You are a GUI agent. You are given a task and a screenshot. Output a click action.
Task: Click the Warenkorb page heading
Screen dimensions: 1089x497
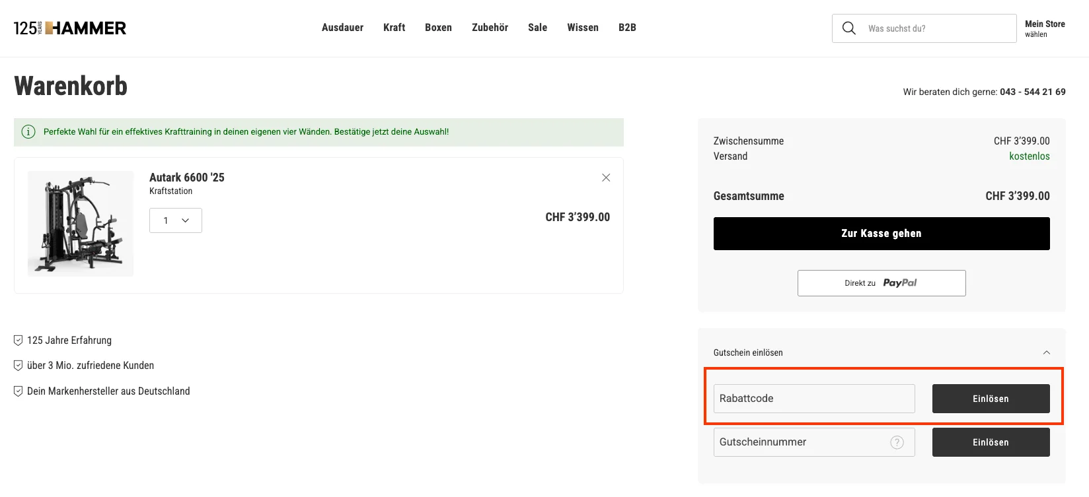71,86
